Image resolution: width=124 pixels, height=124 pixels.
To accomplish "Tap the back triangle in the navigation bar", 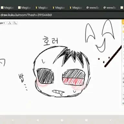I will pyautogui.click(x=37, y=120).
